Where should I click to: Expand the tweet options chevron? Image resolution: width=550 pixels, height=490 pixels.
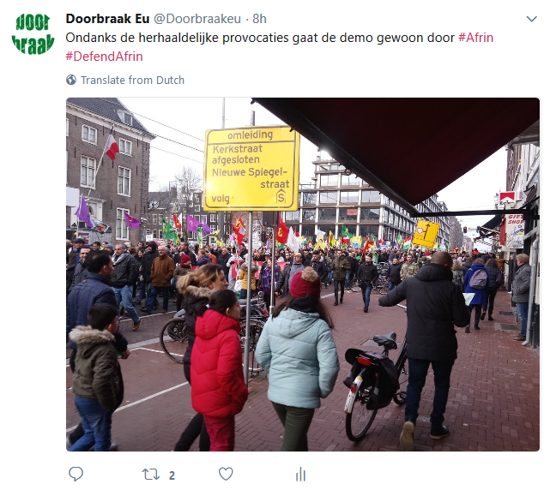coord(532,19)
